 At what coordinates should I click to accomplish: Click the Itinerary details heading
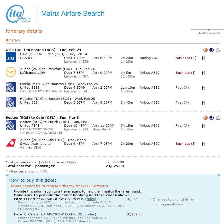24,31
